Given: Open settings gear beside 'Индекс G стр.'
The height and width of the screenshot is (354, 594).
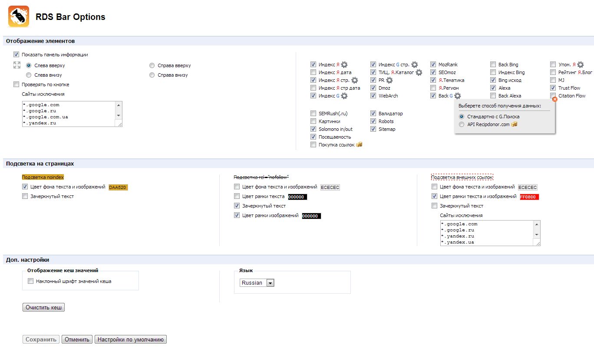Looking at the screenshot, I should 415,65.
